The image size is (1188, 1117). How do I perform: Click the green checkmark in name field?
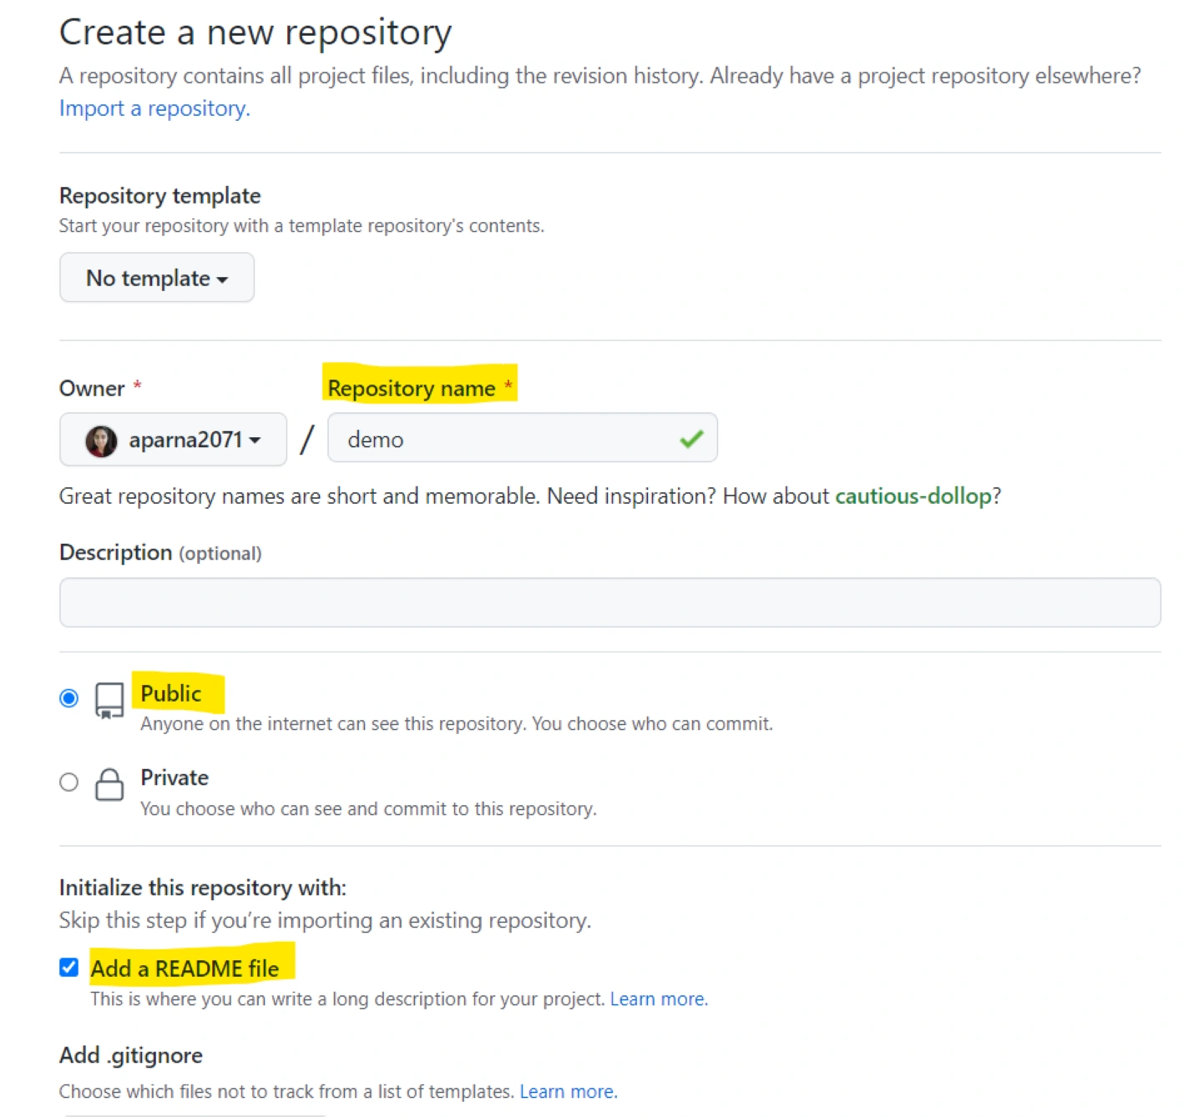[x=691, y=439]
